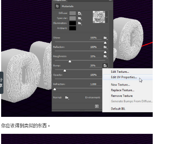Click the Refraction slider handle
The image size is (169, 144).
(x=55, y=89)
